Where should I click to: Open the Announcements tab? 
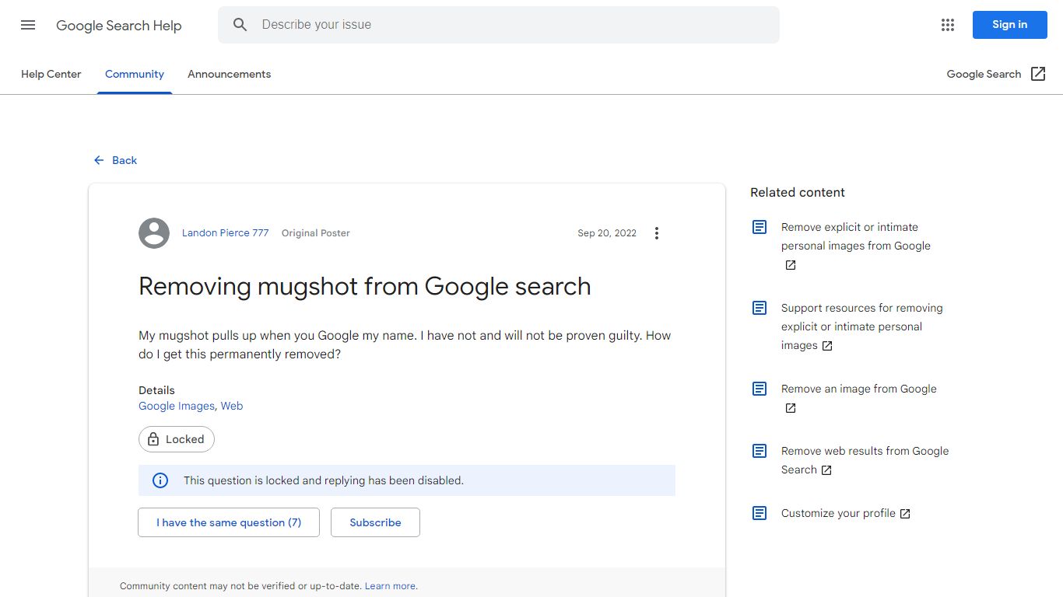(229, 74)
